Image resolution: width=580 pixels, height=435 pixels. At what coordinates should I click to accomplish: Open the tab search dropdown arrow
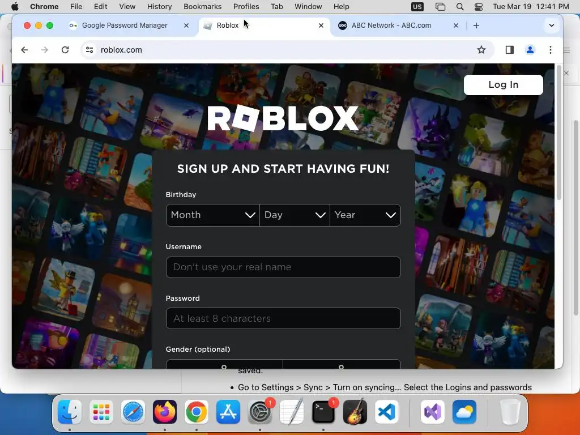(552, 25)
